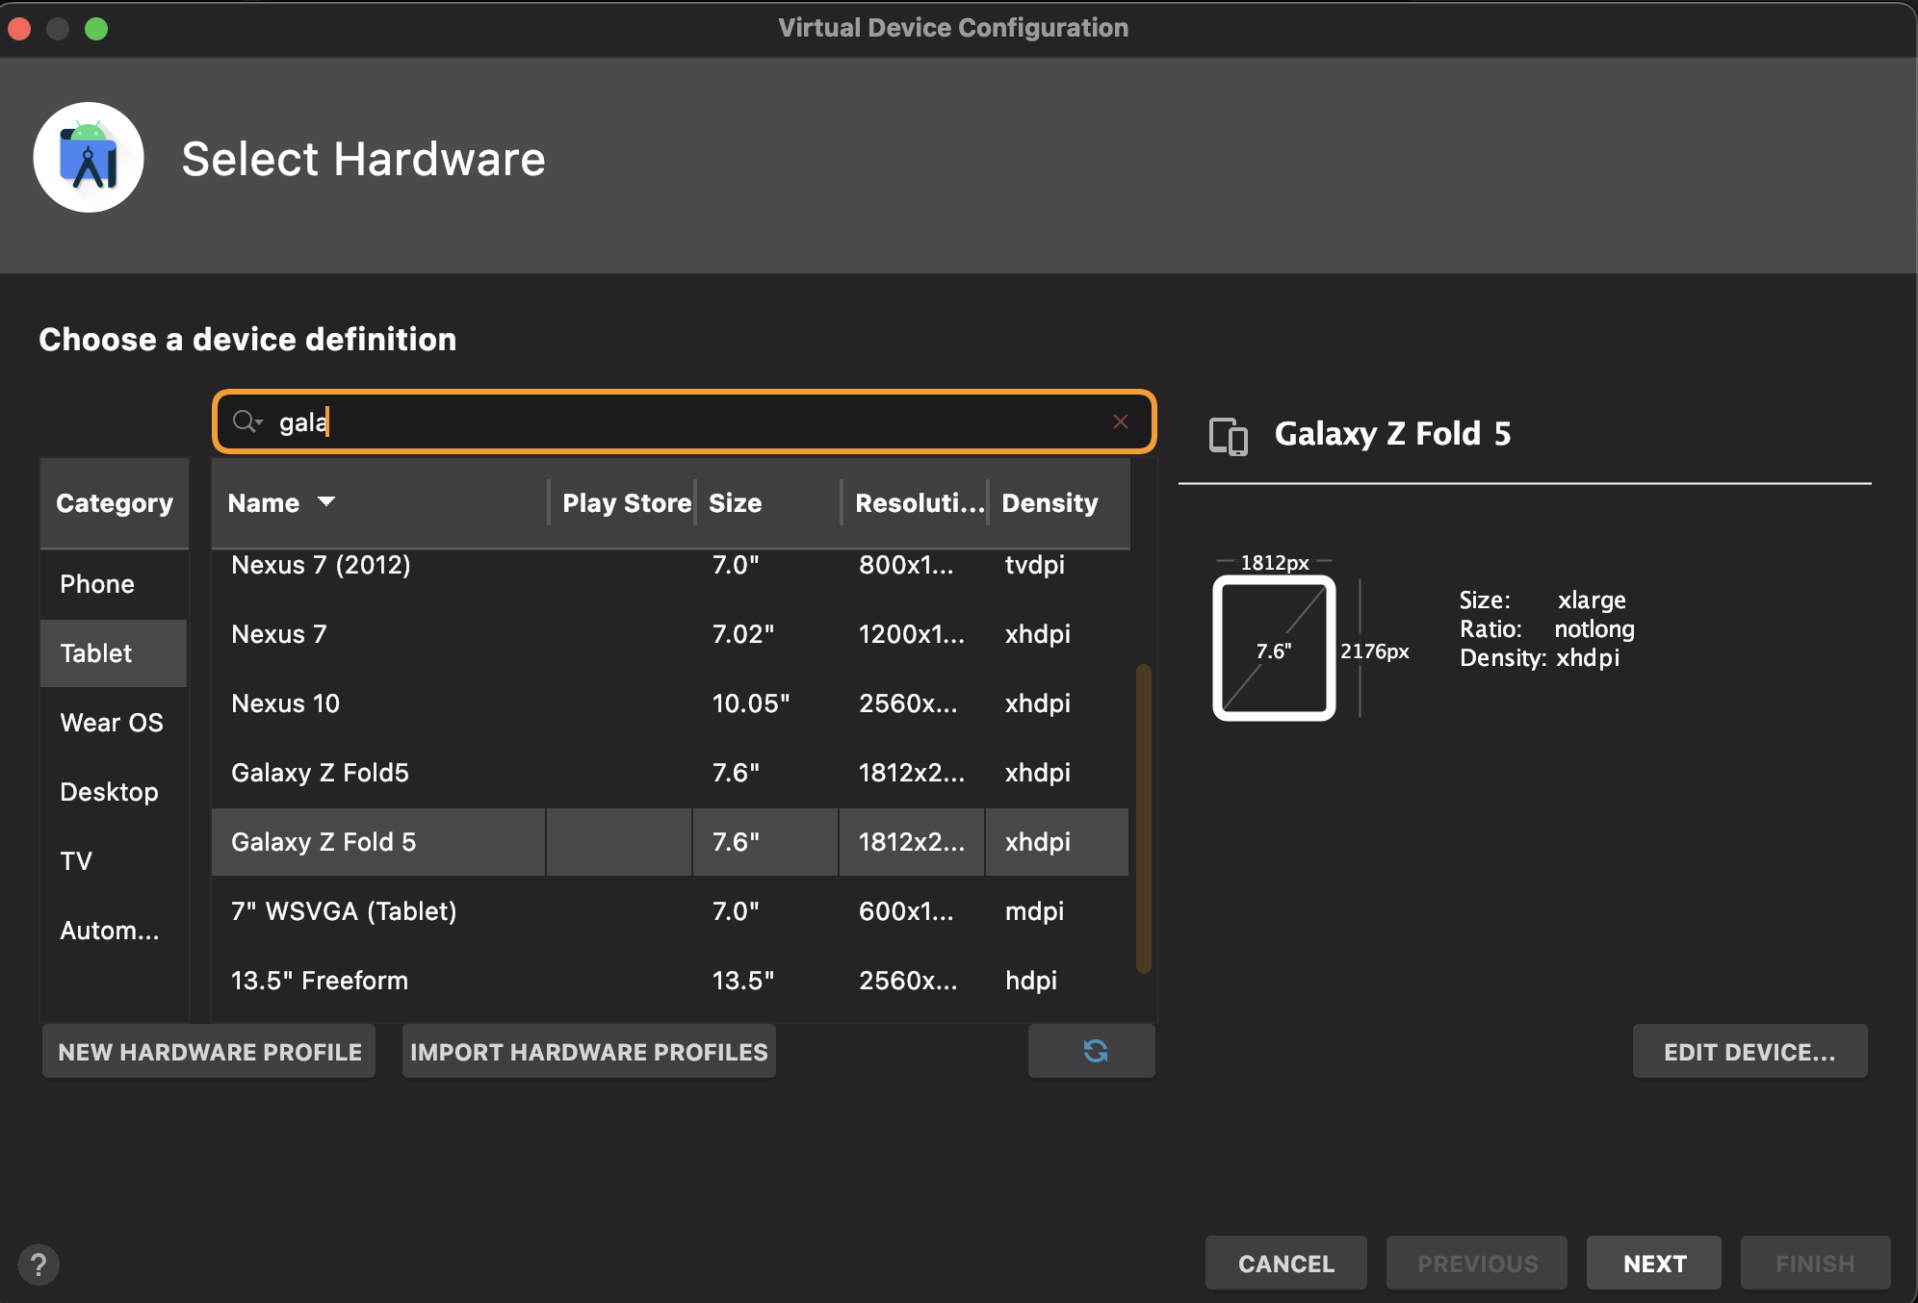Select the Galaxy Z Fold5 row

click(670, 773)
